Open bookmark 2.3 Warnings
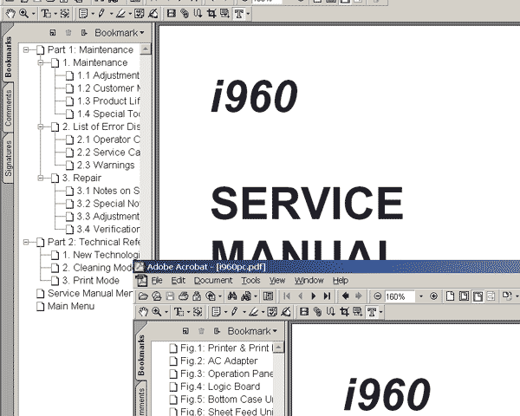 (106, 166)
